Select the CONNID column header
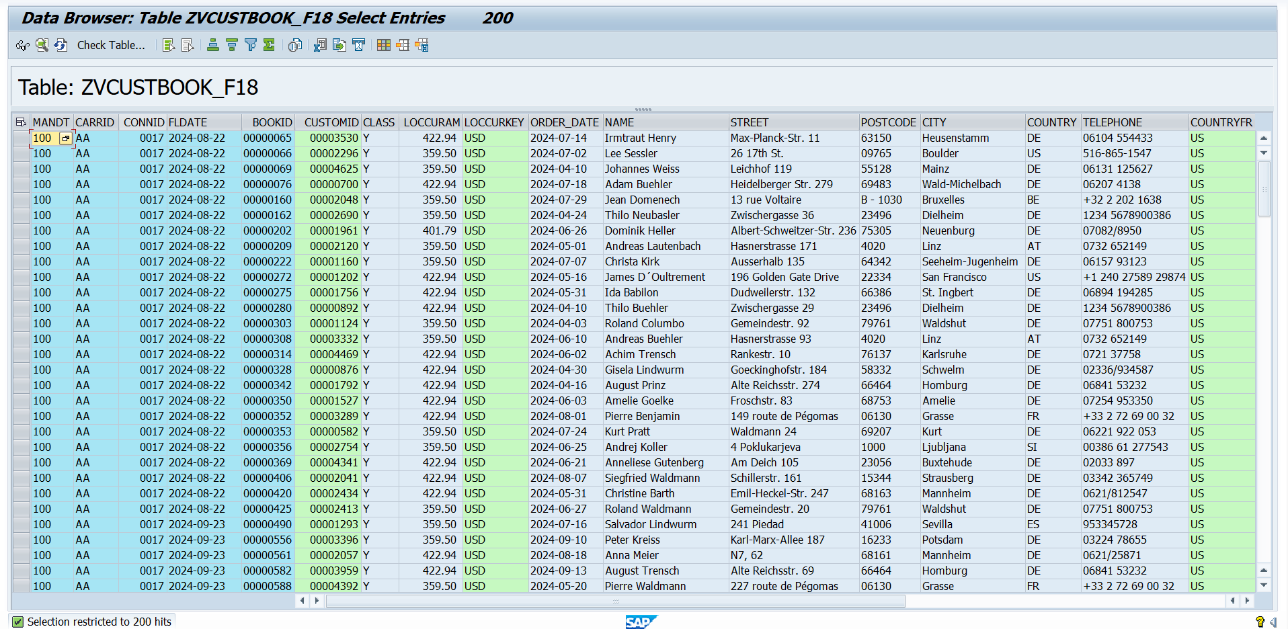This screenshot has height=629, width=1288. pyautogui.click(x=143, y=122)
